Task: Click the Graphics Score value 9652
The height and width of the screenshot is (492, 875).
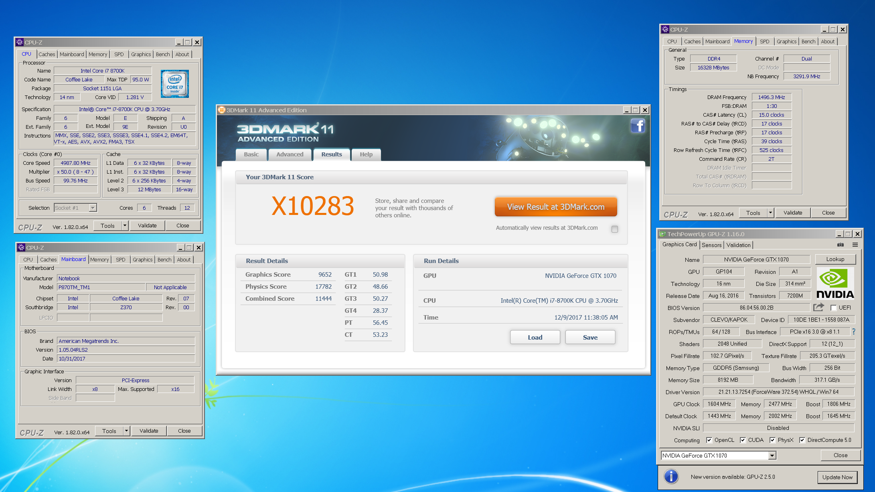Action: coord(325,274)
